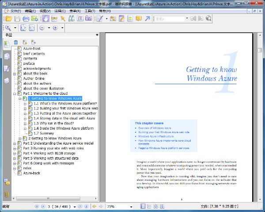Find the previous search result
The height and width of the screenshot is (212, 265).
point(193,19)
